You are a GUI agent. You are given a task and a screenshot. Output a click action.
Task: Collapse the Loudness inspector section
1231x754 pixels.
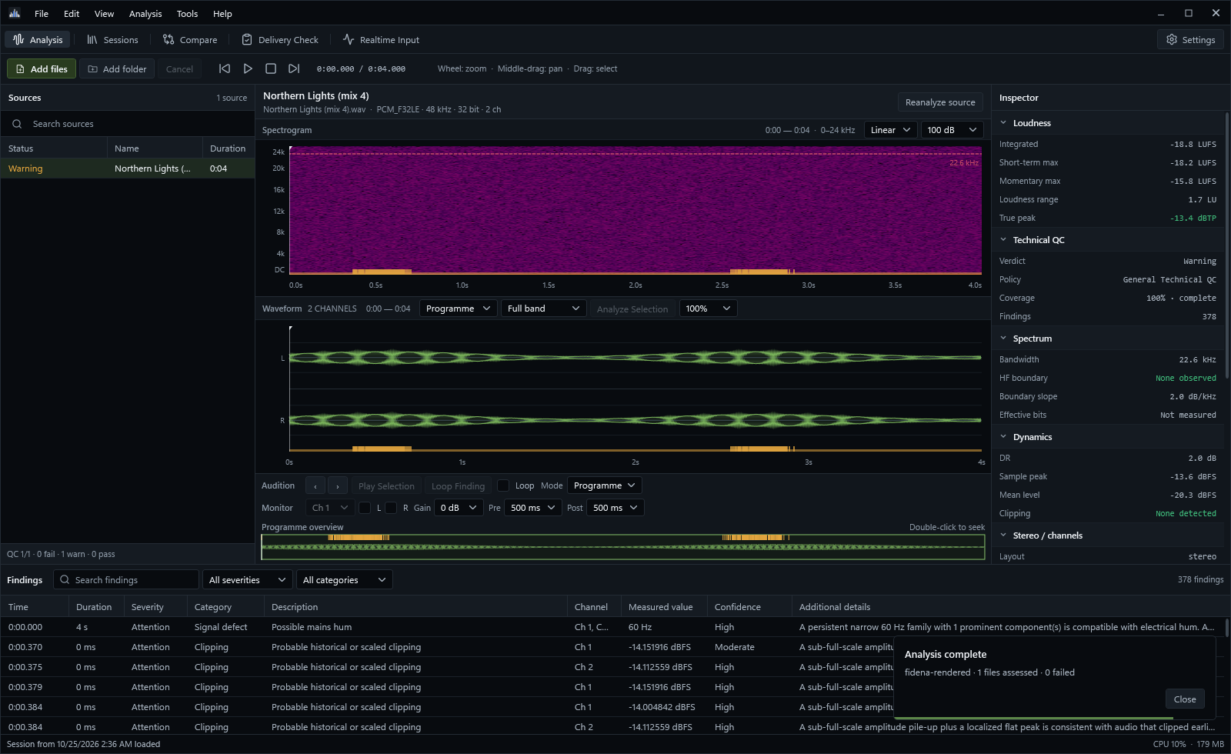1003,122
